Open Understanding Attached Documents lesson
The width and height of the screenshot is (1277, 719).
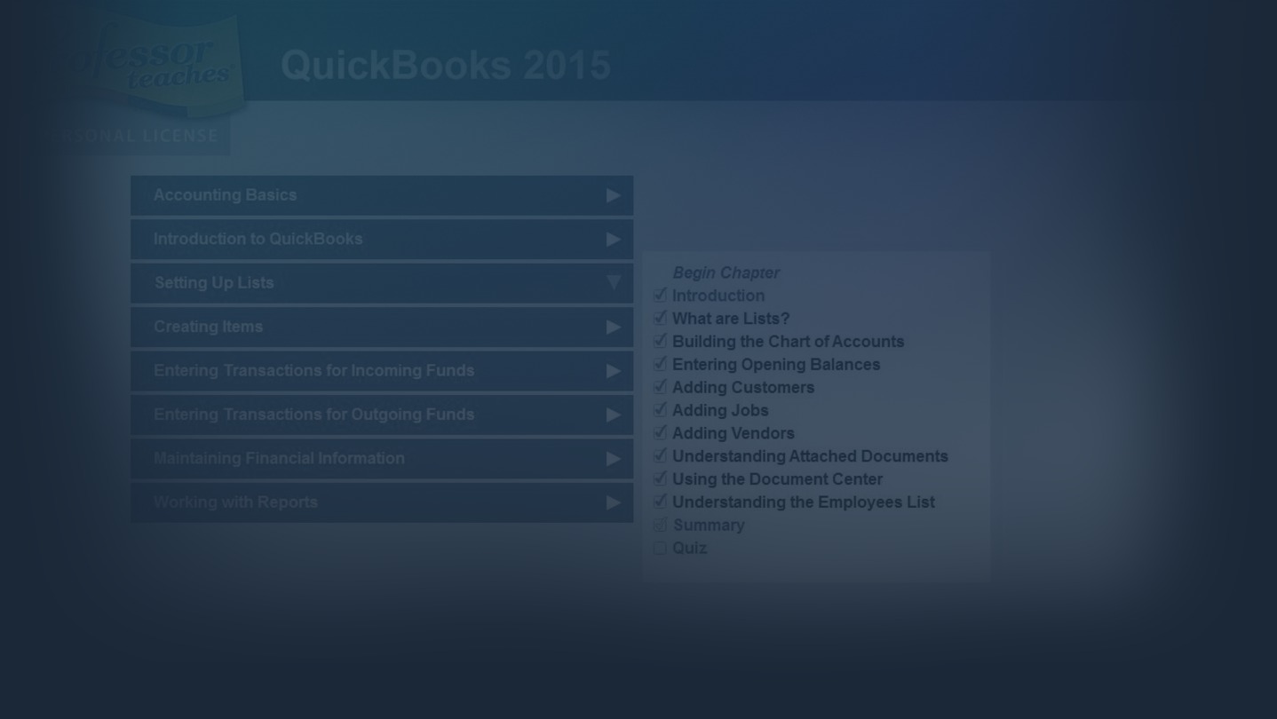point(810,456)
